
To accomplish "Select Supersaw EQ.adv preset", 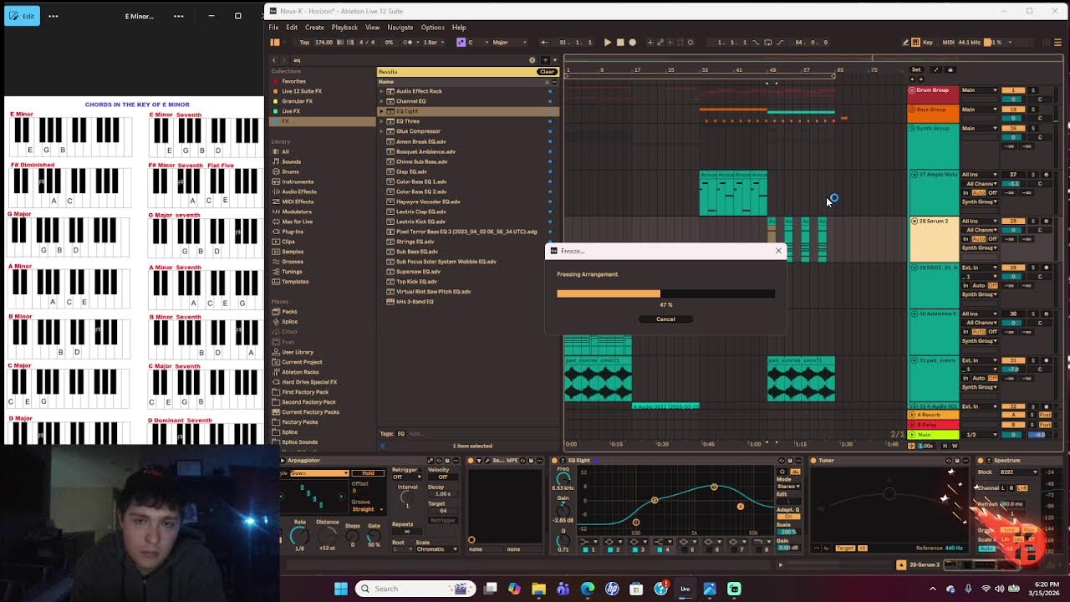I will click(418, 272).
